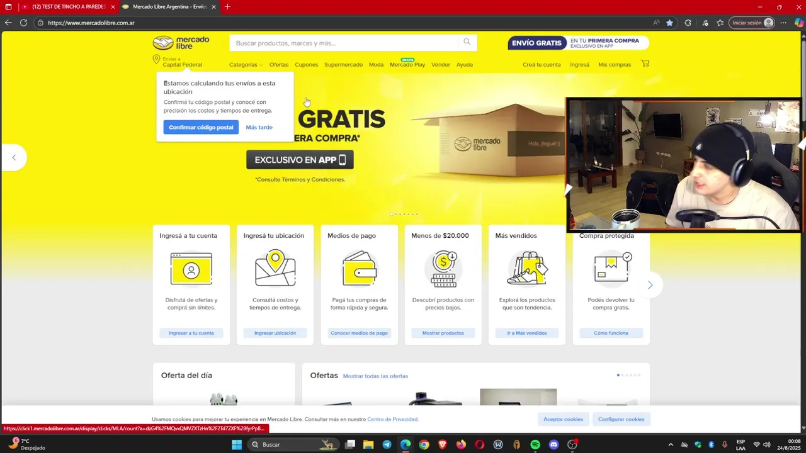Click Configurar cookies button
Screen dimensions: 806x453
pos(621,419)
